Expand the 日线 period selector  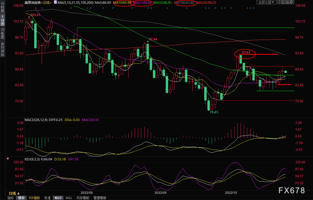pyautogui.click(x=14, y=193)
